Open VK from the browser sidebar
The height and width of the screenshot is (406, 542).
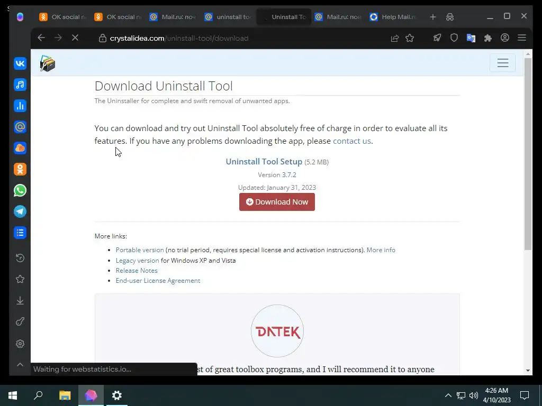coord(20,63)
